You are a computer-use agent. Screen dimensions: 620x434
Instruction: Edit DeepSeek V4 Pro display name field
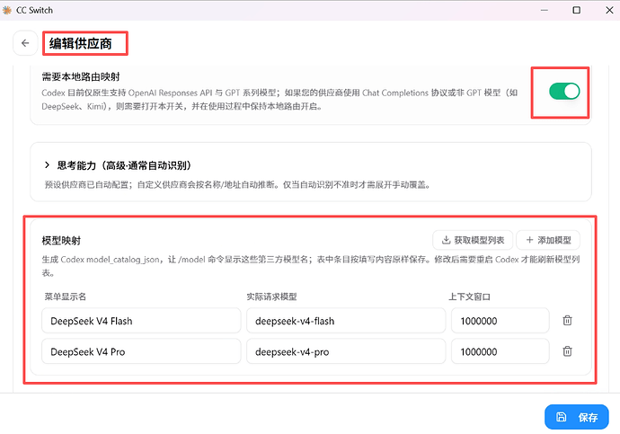pyautogui.click(x=141, y=351)
